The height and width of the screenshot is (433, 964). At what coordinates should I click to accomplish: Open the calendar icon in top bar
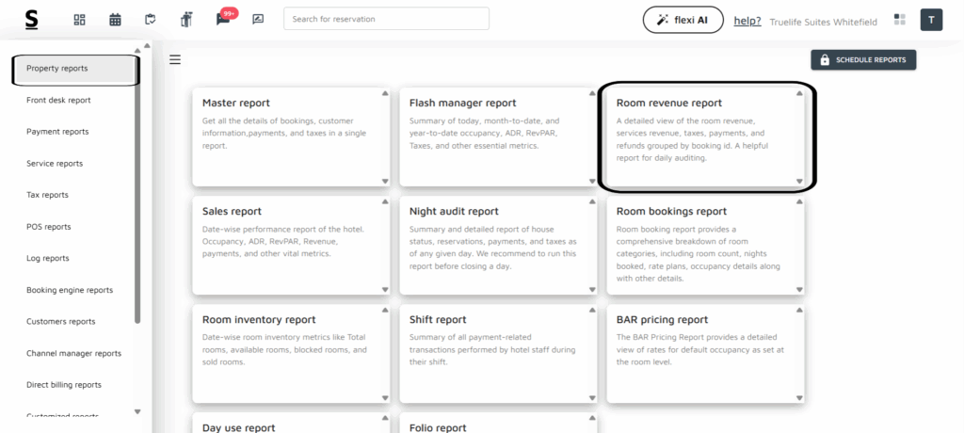coord(115,20)
